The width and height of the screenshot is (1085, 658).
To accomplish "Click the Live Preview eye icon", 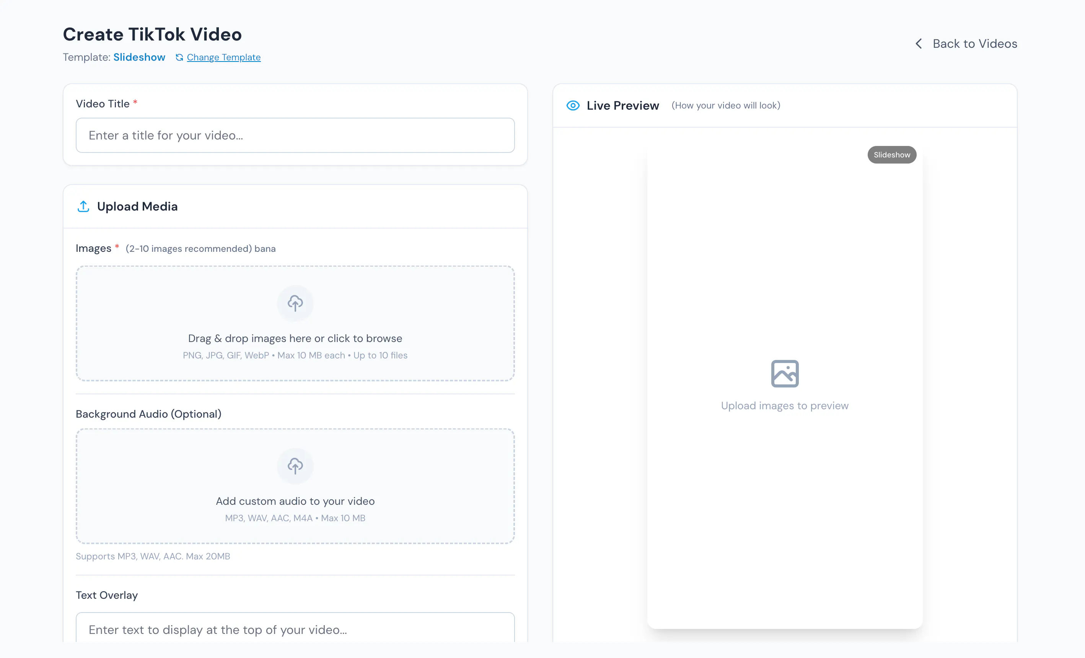I will click(x=573, y=105).
